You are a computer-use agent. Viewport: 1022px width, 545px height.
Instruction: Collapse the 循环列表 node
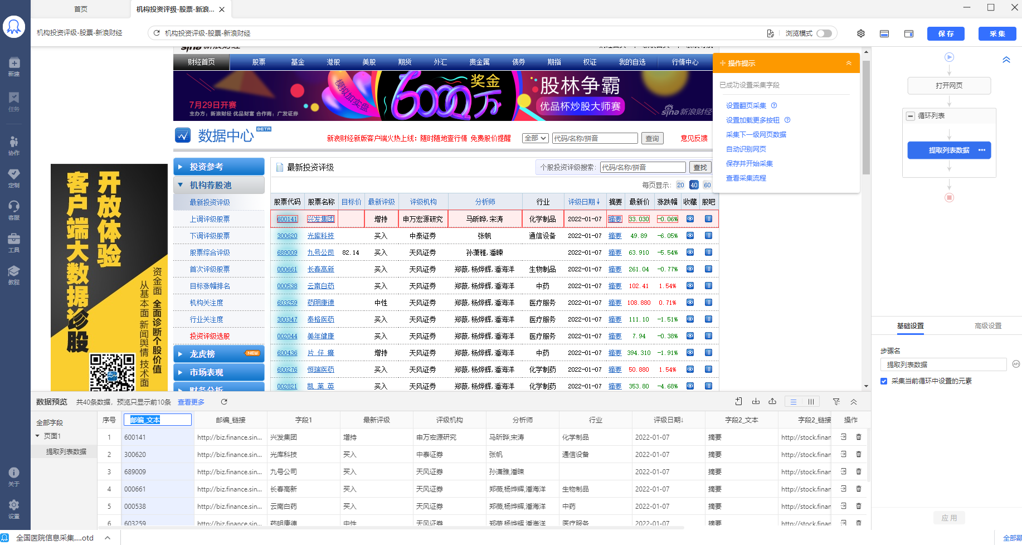point(911,116)
